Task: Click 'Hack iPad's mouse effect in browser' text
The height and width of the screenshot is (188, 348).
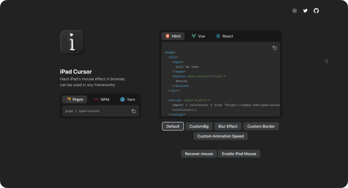Action: tap(93, 79)
